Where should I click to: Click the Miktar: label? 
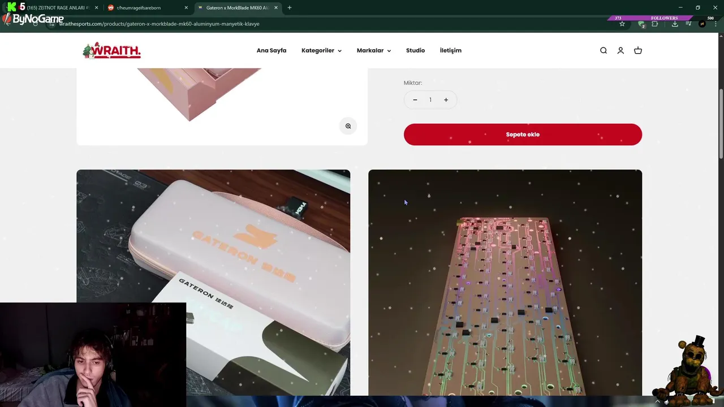[413, 83]
